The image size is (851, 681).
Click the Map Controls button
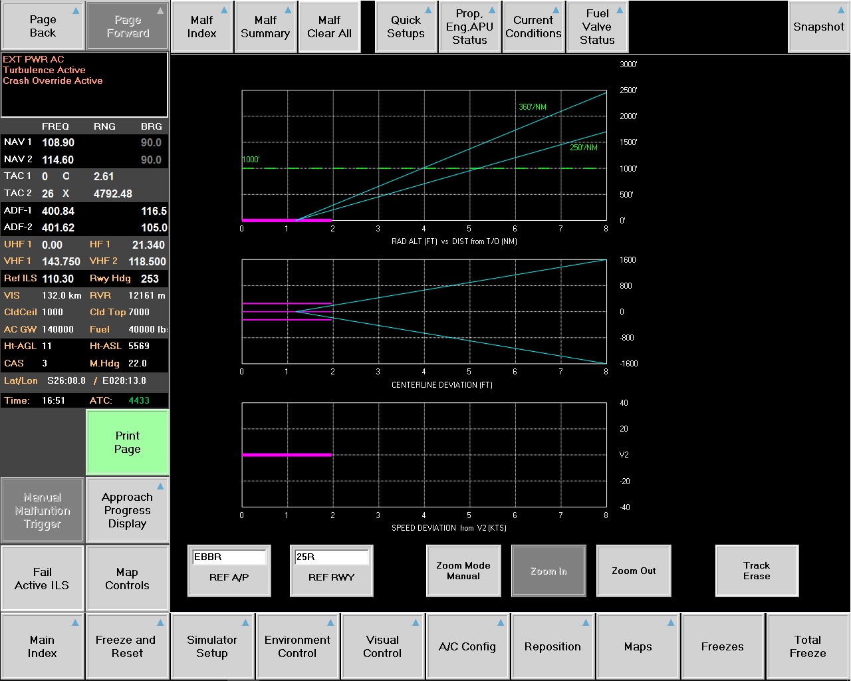point(127,579)
